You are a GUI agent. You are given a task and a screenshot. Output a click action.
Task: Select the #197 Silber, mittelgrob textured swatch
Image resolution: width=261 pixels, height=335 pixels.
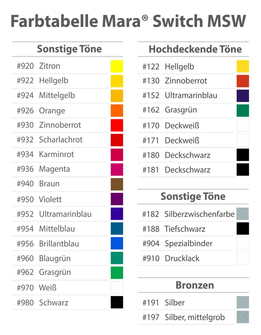pyautogui.click(x=243, y=317)
